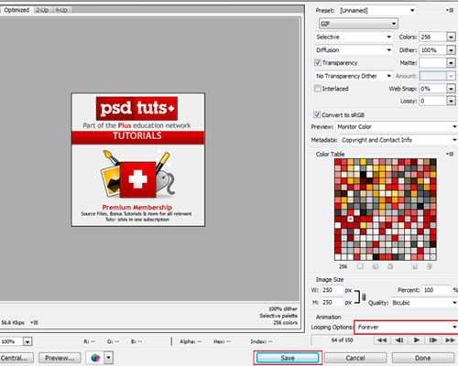Toggle Convert to sRGB checkbox
Image resolution: width=458 pixels, height=366 pixels.
coord(317,114)
